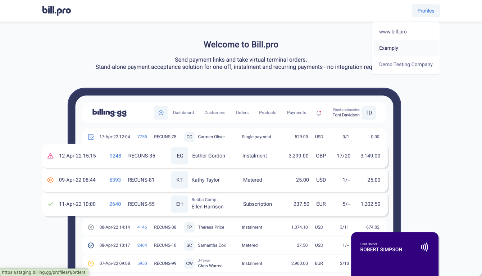Viewport: 482px width, 276px height.
Task: Switch to the Orders tab
Action: pyautogui.click(x=242, y=113)
